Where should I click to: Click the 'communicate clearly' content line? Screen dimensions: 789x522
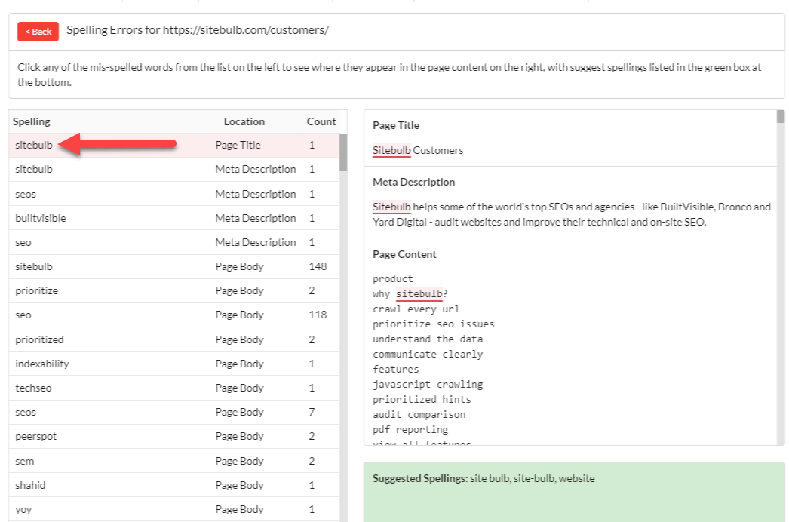[x=428, y=354]
